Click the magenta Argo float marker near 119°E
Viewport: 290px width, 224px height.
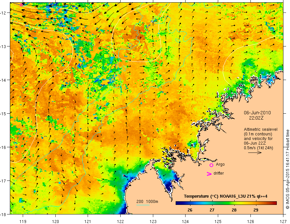pyautogui.click(x=21, y=5)
